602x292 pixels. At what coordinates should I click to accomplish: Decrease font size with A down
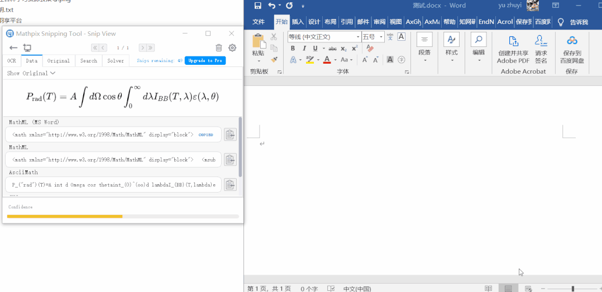[x=376, y=60]
